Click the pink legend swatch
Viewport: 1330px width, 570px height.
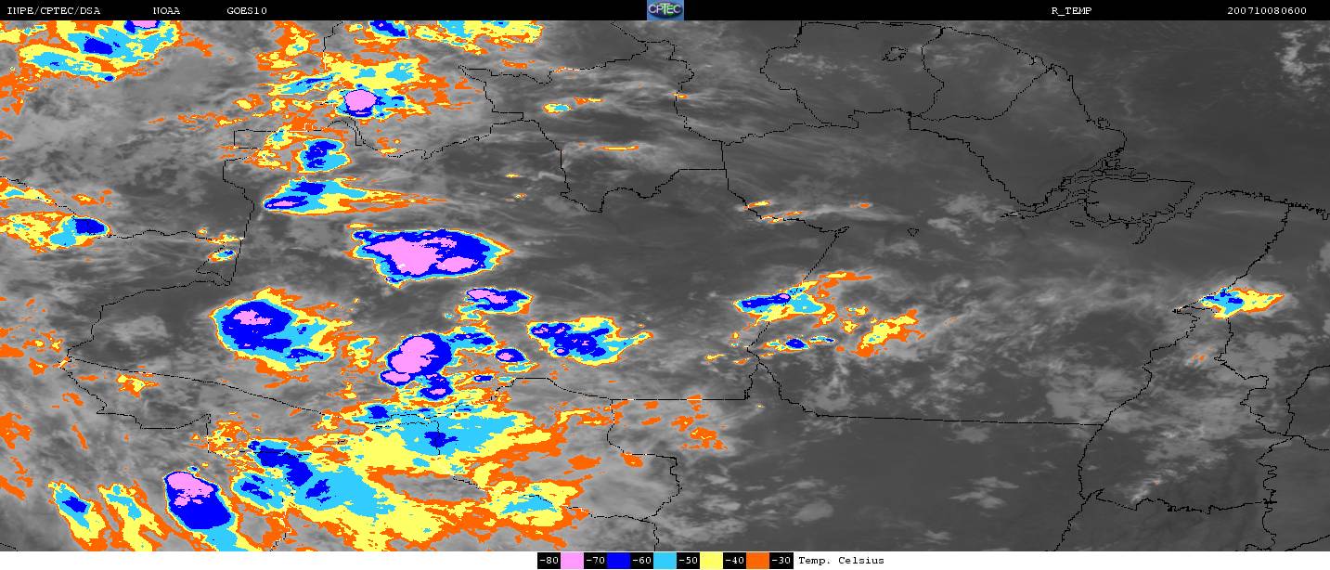tap(572, 560)
